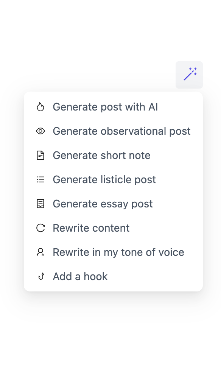Select the list icon for listicle post
The image size is (221, 377).
[x=40, y=179]
